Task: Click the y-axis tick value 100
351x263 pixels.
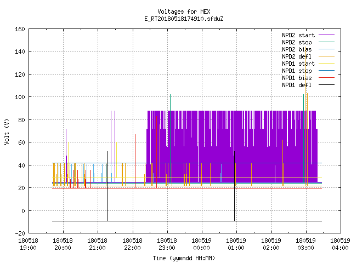Action: tap(20, 98)
